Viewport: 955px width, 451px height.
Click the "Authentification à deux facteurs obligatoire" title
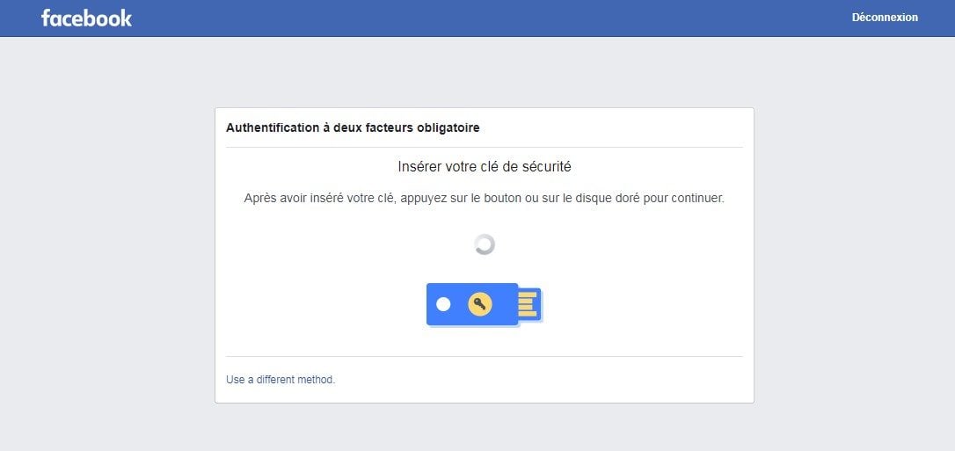point(353,127)
